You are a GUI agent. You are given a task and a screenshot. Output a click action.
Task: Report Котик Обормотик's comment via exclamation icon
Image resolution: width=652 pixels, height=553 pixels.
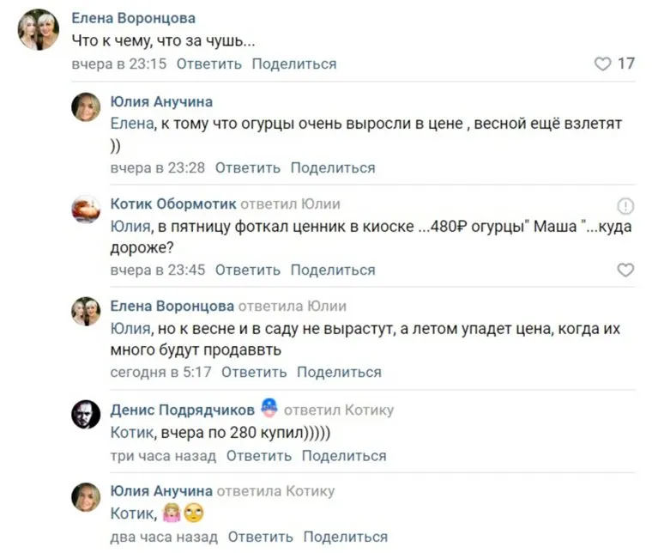(x=626, y=205)
